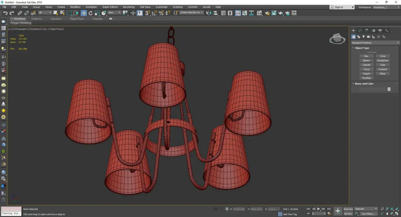This screenshot has height=217, width=401.
Task: Open the Rendering menu
Action: pyautogui.click(x=129, y=7)
